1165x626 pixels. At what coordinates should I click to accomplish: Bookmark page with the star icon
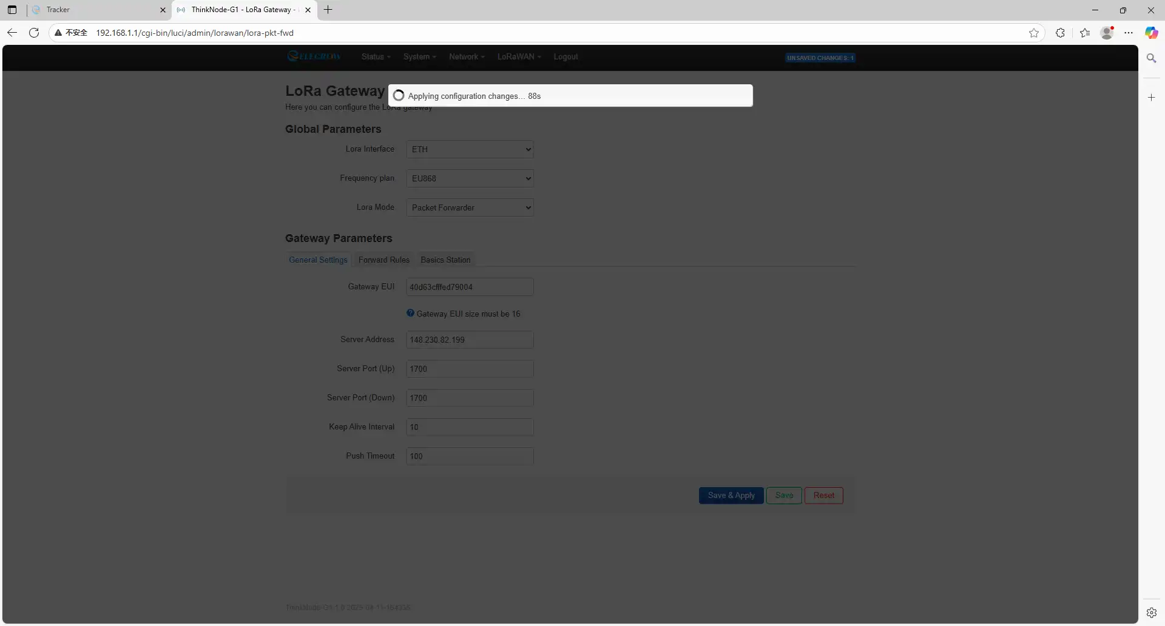coord(1034,33)
